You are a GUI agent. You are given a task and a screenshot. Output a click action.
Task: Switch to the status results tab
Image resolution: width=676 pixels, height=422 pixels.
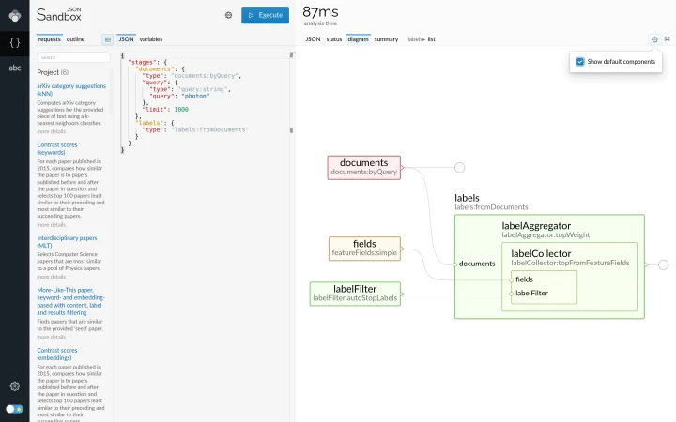click(334, 39)
